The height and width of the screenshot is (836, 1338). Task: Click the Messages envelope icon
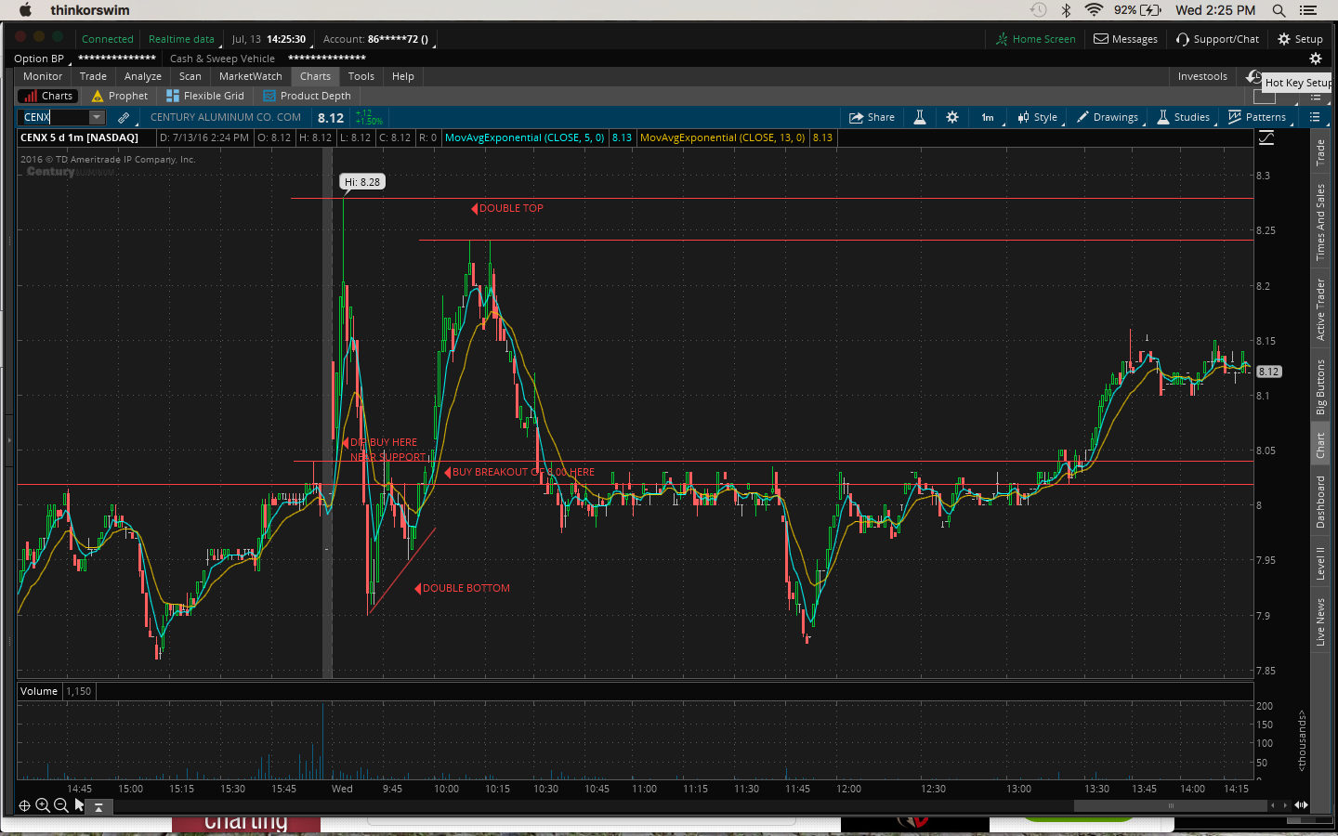(1101, 39)
